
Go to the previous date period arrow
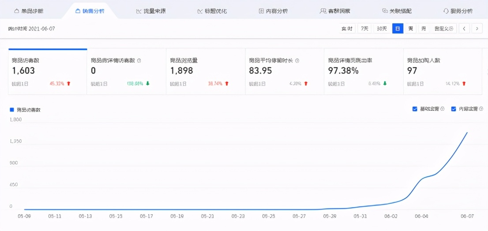pyautogui.click(x=464, y=29)
